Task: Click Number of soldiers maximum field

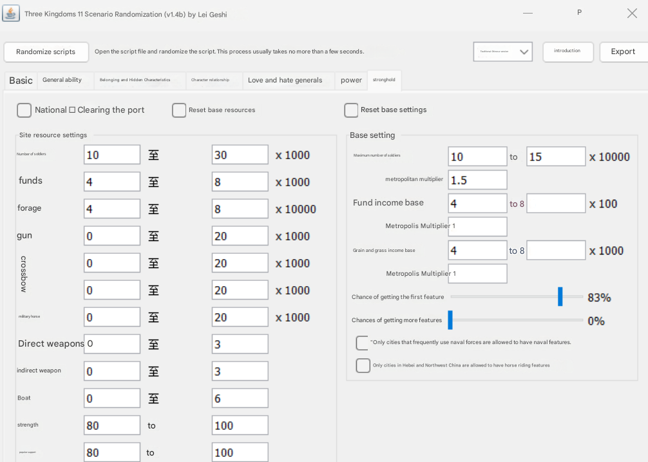Action: pos(240,155)
